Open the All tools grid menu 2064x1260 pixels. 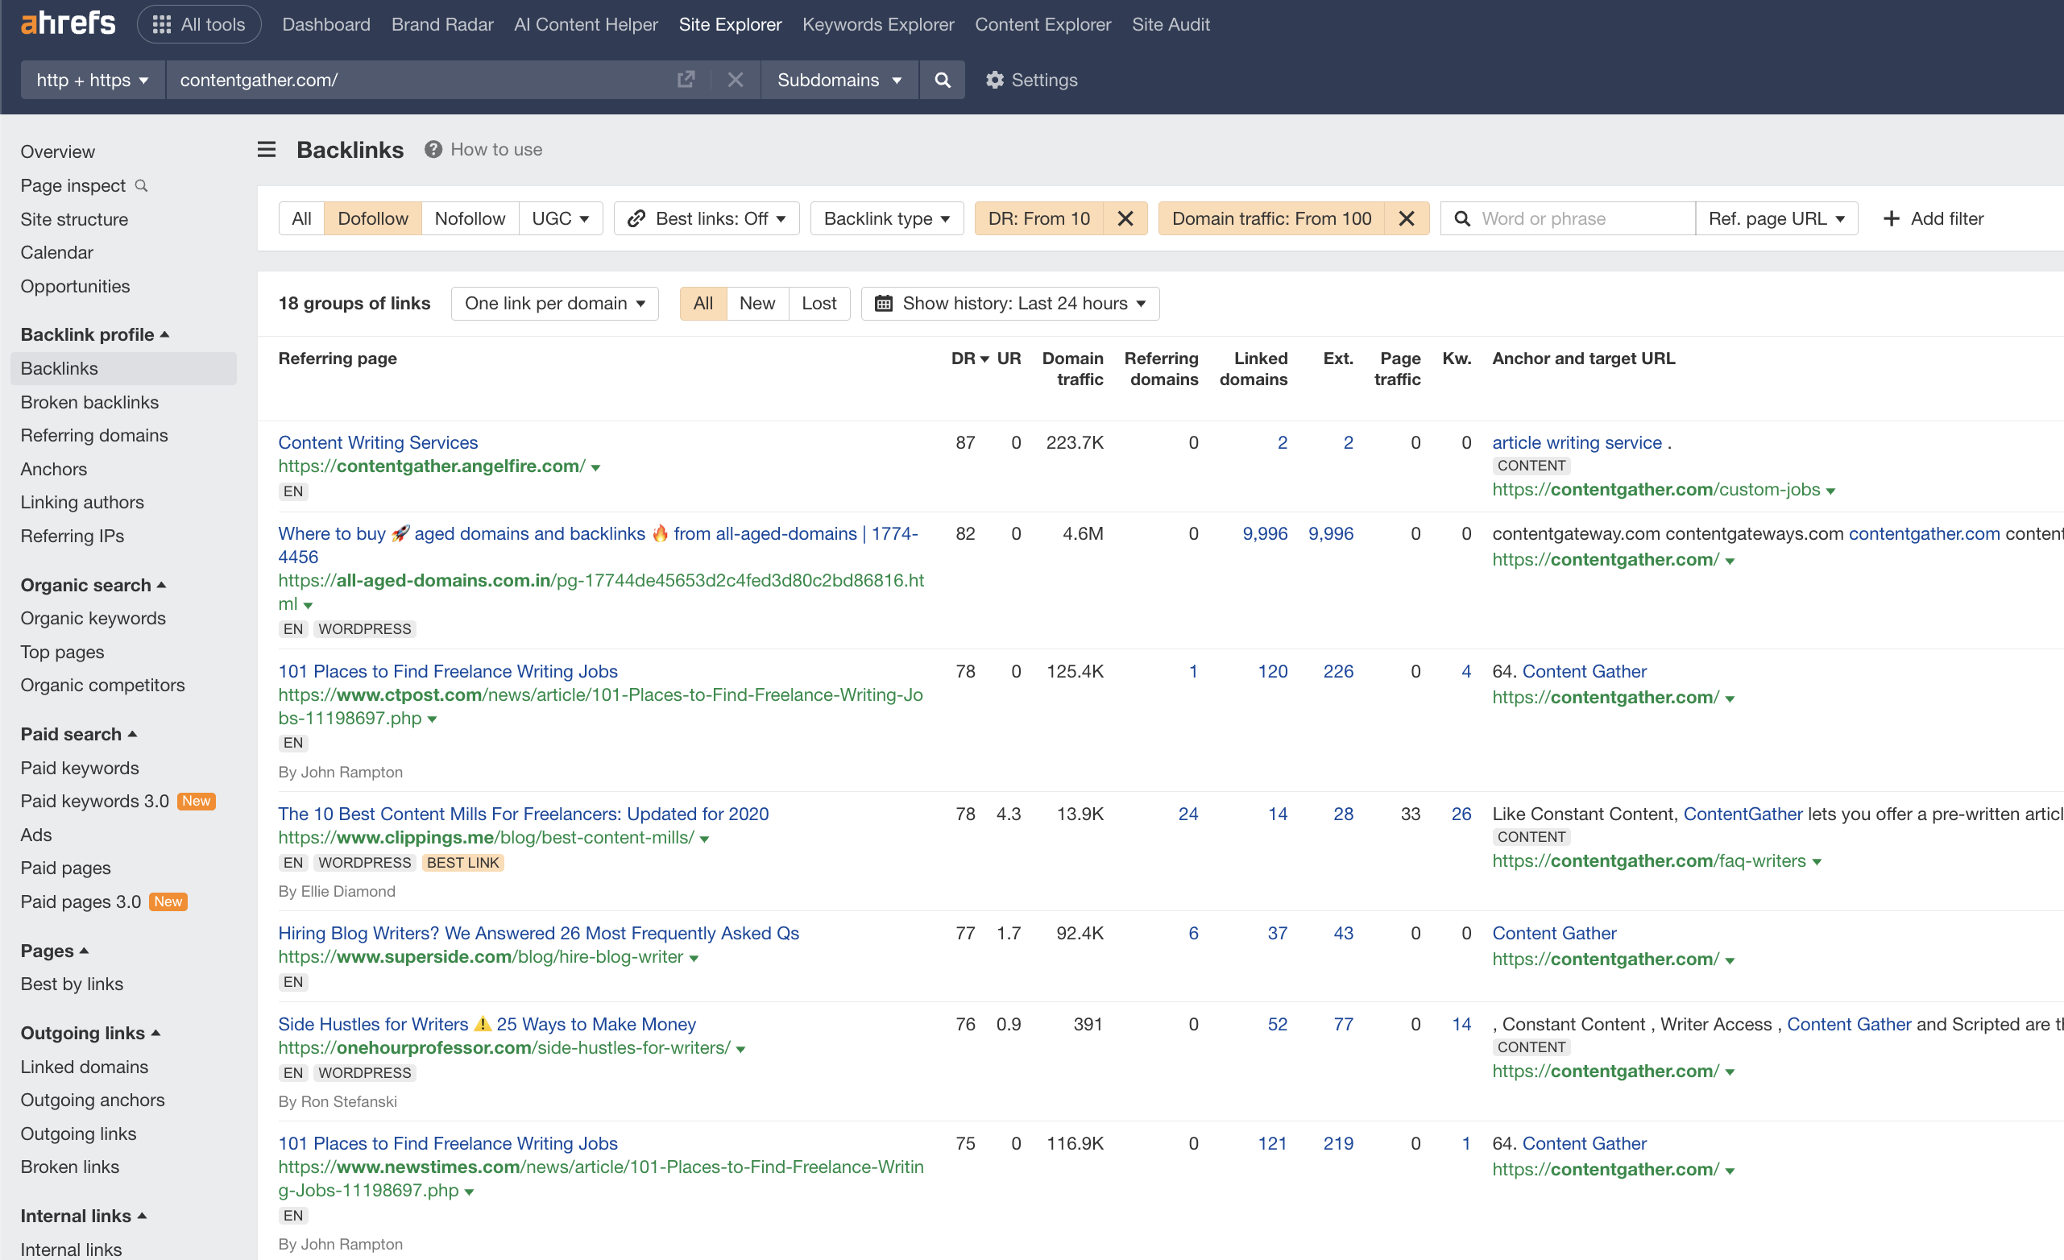point(199,24)
